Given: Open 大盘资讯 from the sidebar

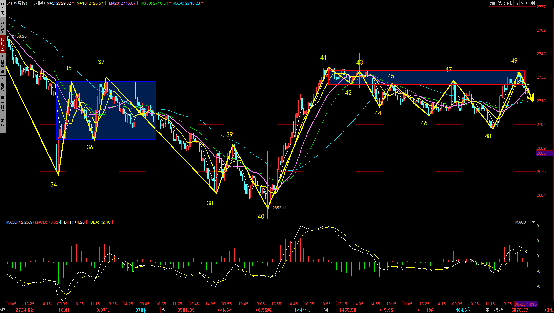Looking at the screenshot, I should (3, 64).
